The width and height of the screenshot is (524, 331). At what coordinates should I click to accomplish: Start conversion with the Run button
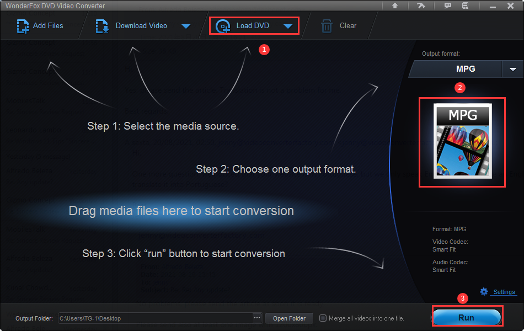[x=467, y=317]
